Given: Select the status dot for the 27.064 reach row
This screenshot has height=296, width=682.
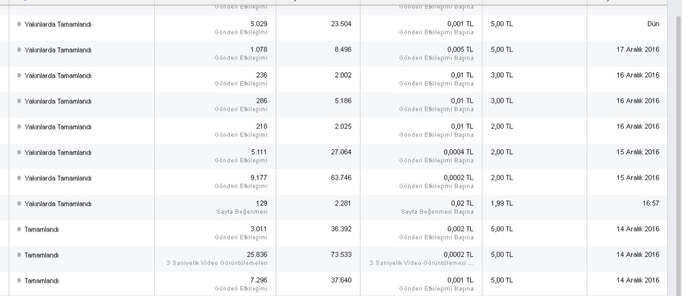Looking at the screenshot, I should click(x=19, y=152).
